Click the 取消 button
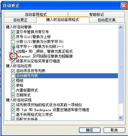 (114, 130)
